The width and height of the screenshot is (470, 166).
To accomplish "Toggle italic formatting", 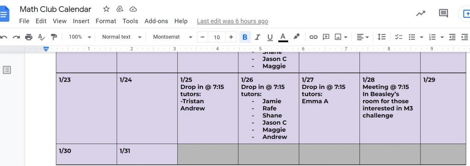I will [257, 37].
